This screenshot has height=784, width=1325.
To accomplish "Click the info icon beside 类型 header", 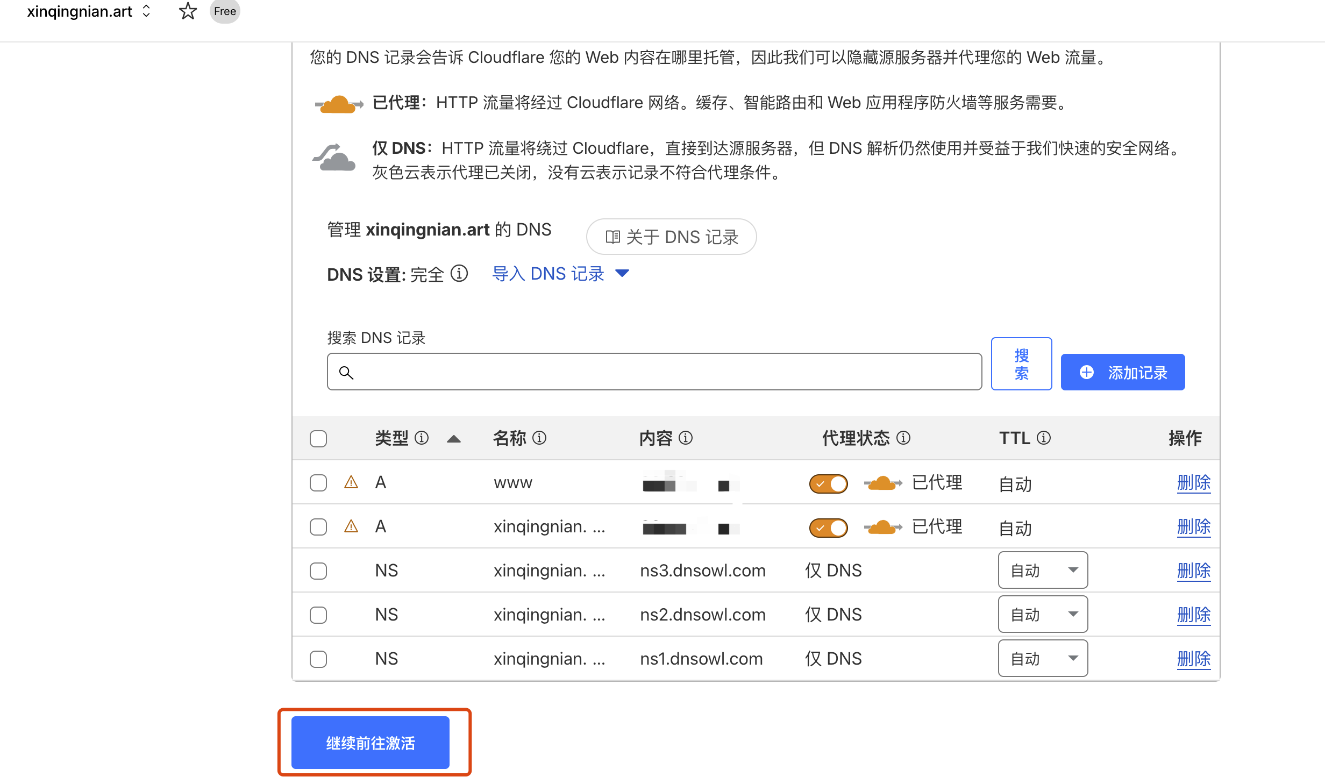I will [x=422, y=438].
